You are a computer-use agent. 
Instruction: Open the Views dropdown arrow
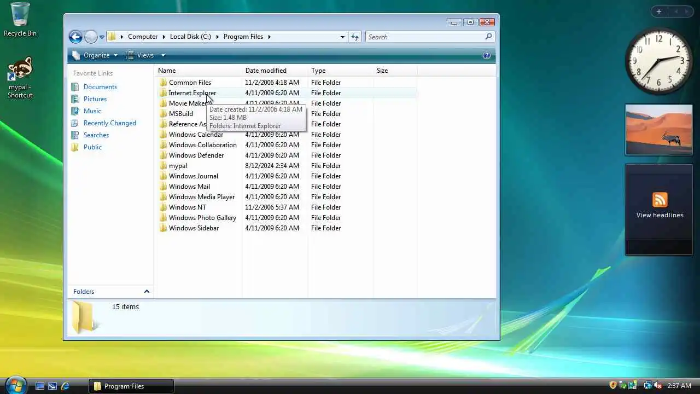(x=162, y=55)
